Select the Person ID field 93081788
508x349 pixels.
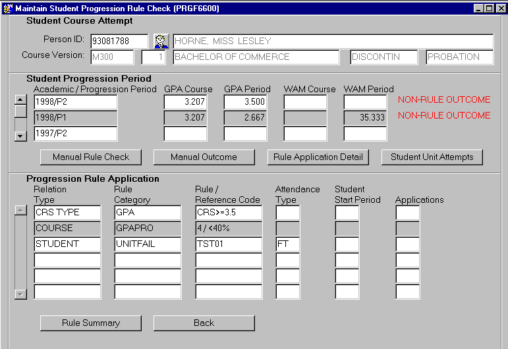pyautogui.click(x=119, y=41)
